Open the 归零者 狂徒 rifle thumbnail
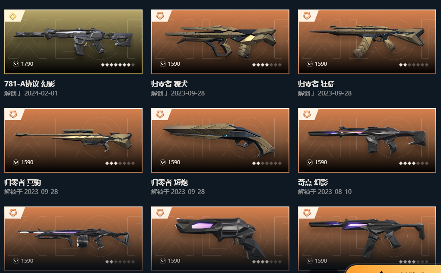Viewport: 441px width, 273px height. [x=367, y=42]
